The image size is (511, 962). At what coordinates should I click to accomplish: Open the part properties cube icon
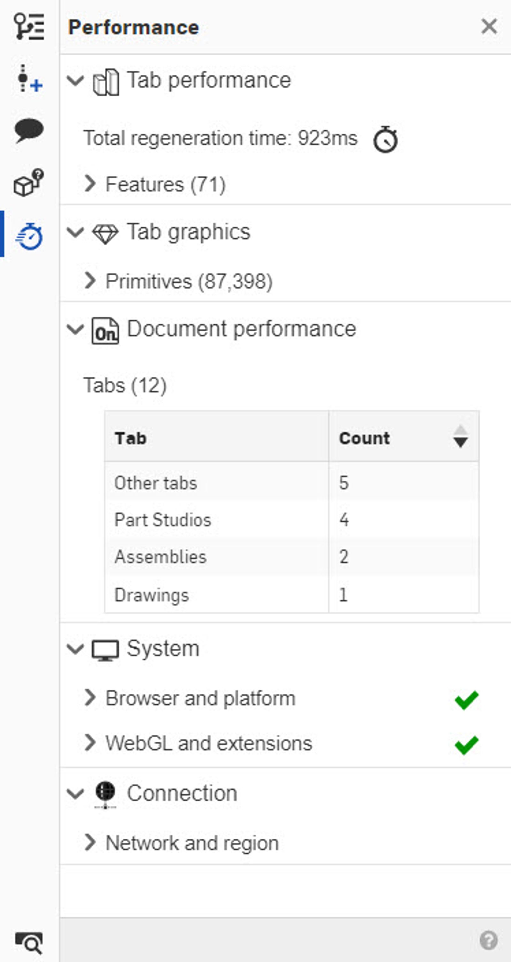[29, 183]
